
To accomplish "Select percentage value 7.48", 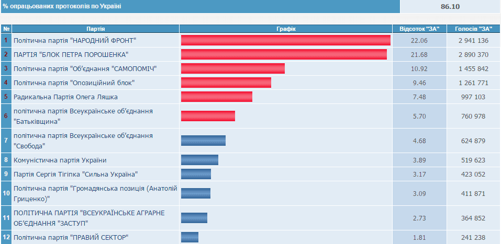I will click(419, 97).
